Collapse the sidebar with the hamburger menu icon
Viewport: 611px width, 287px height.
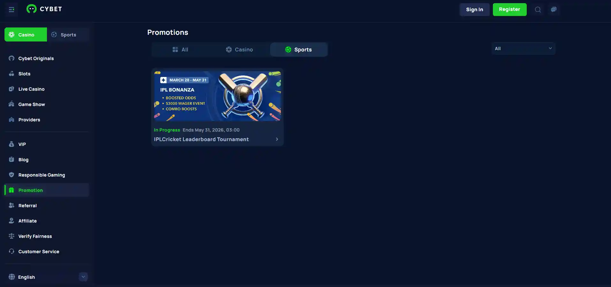pyautogui.click(x=11, y=10)
